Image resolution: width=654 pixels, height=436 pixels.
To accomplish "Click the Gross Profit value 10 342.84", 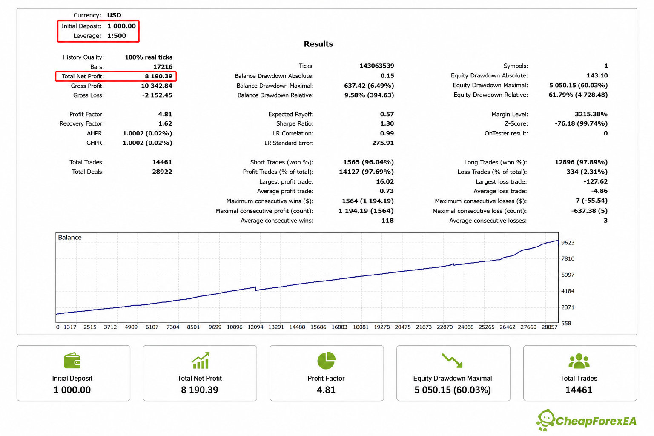I will pyautogui.click(x=157, y=86).
